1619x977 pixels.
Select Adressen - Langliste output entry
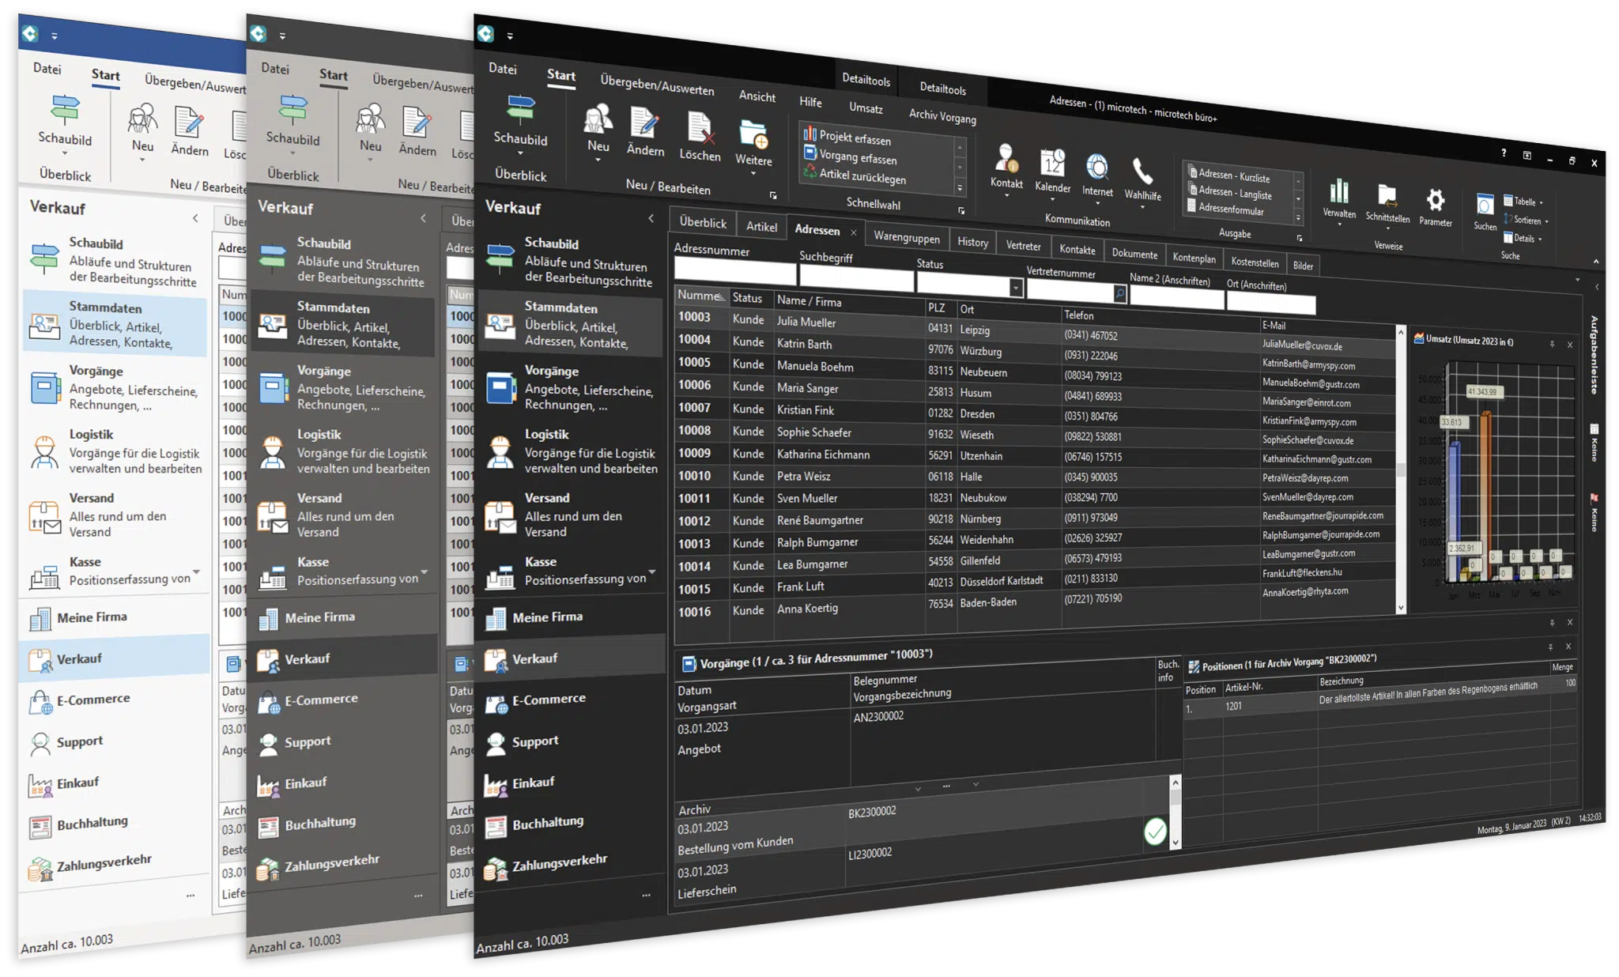[1234, 193]
